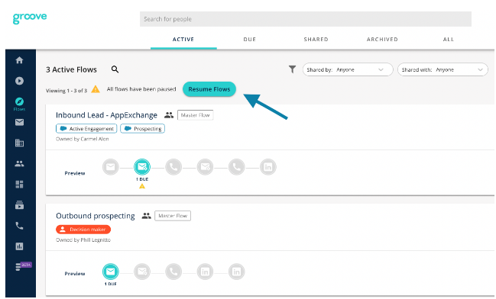Select first phone call step in Inbound Lead flow
Screen dimensions: 496x299
[x=173, y=167]
